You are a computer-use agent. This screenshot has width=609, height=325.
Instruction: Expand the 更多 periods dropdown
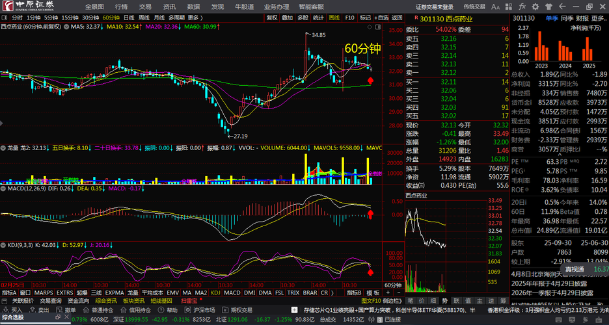pos(195,18)
